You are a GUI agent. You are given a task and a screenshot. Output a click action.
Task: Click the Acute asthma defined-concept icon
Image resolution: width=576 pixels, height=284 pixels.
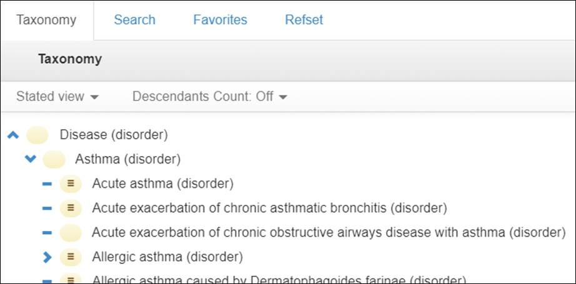[71, 184]
